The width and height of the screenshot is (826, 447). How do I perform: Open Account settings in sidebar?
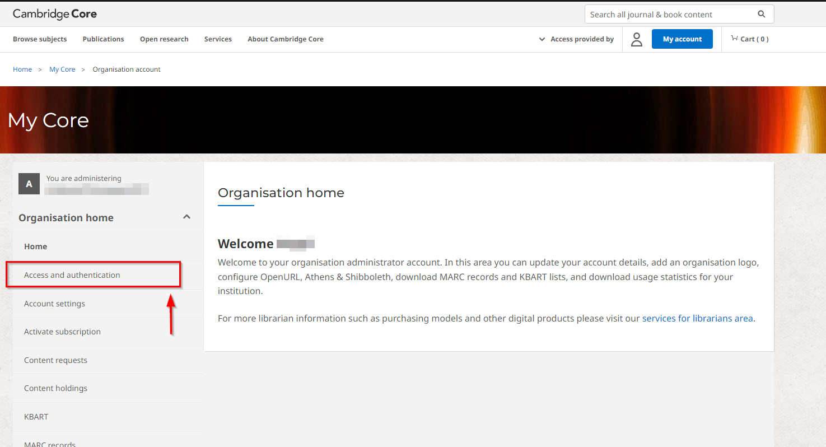click(108, 304)
